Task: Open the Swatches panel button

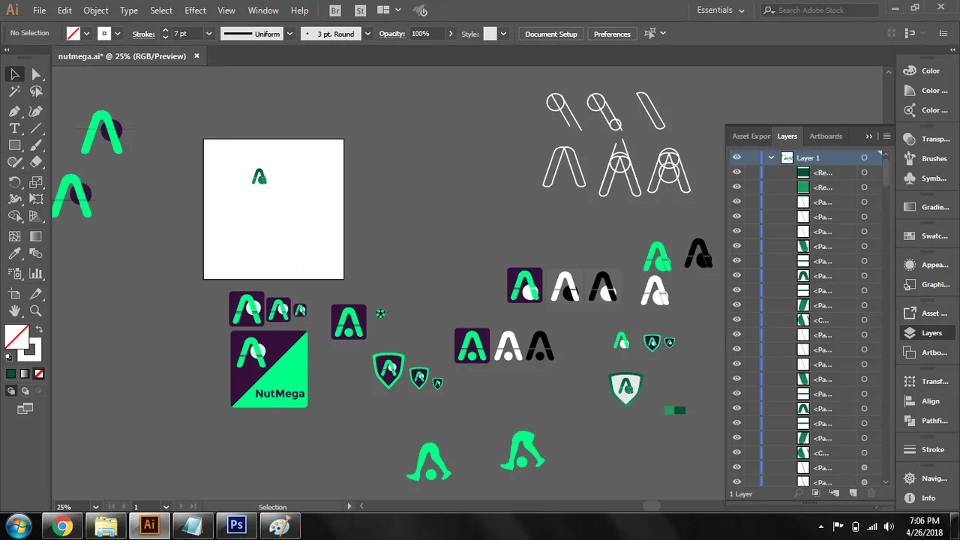Action: [926, 235]
